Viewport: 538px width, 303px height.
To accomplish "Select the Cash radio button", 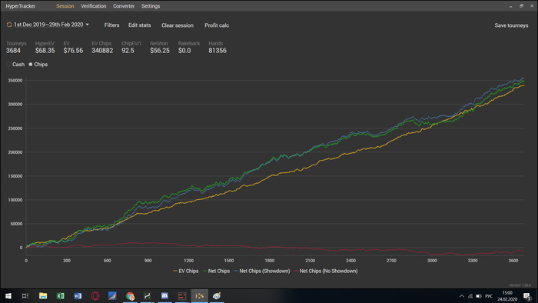I will pos(9,64).
